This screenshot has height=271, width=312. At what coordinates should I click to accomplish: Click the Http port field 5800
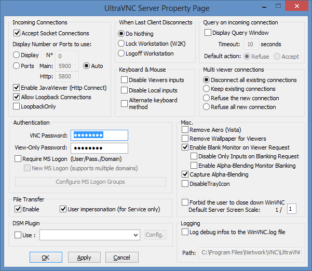click(x=67, y=76)
